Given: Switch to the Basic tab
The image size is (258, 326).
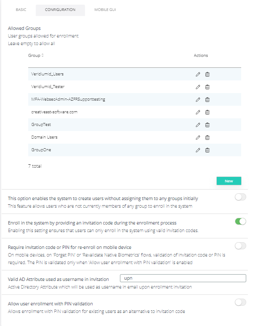Looking at the screenshot, I should tap(21, 10).
